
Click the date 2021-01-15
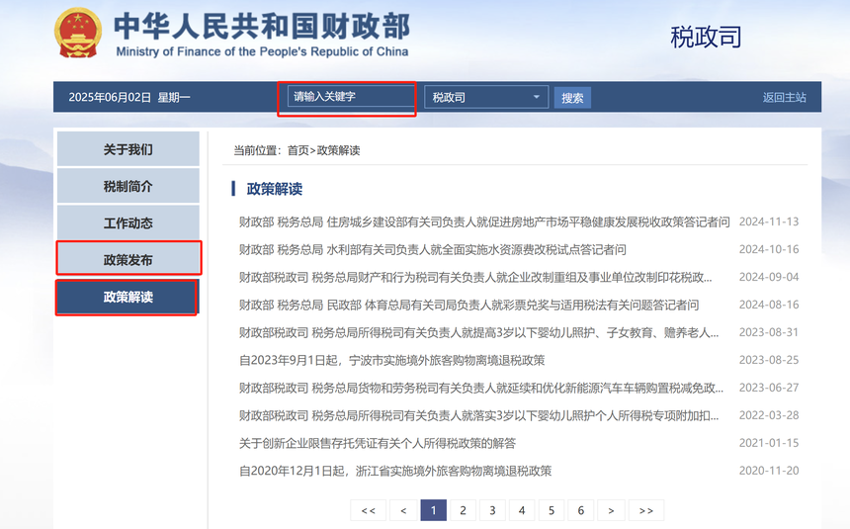(x=769, y=443)
